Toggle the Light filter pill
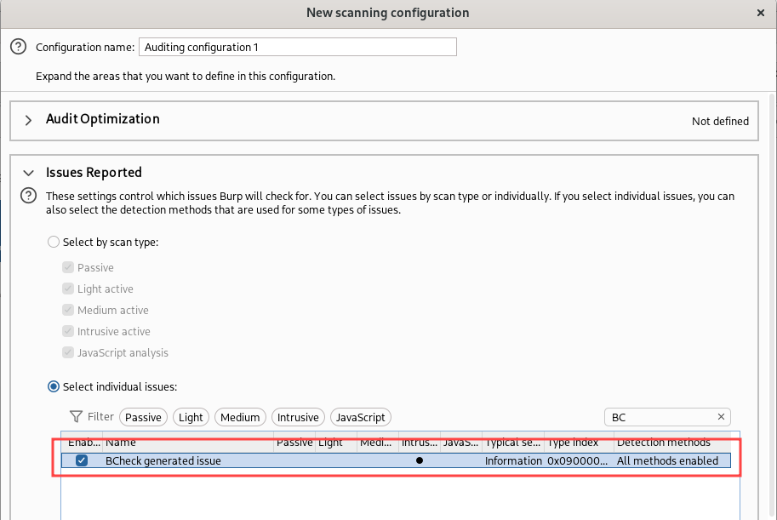 tap(191, 417)
